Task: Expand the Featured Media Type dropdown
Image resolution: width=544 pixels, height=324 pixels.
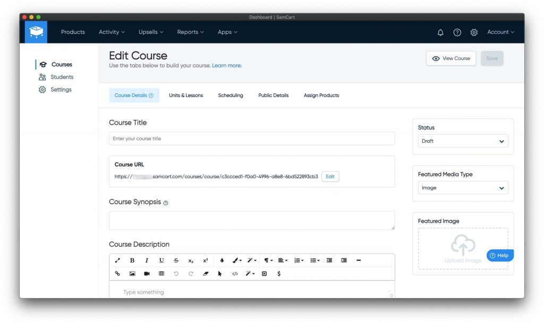Action: pos(463,188)
